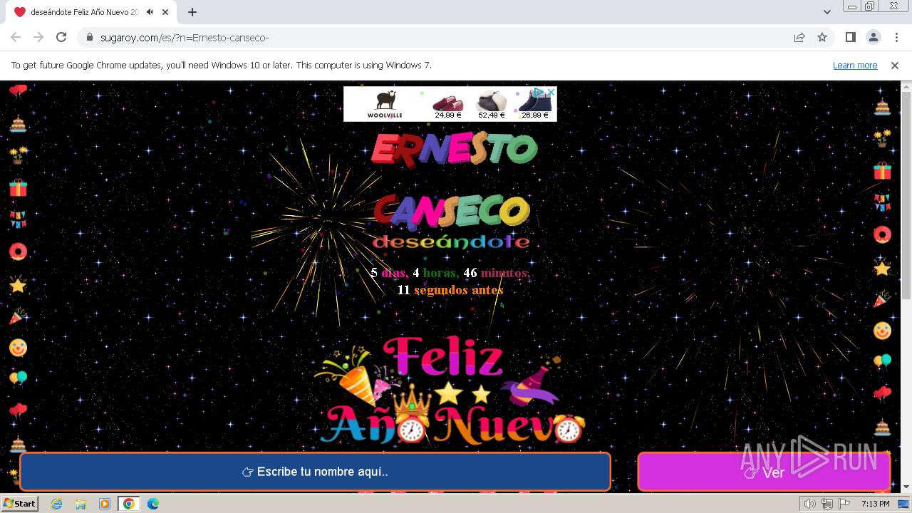Go forward one page in Chrome

point(38,37)
